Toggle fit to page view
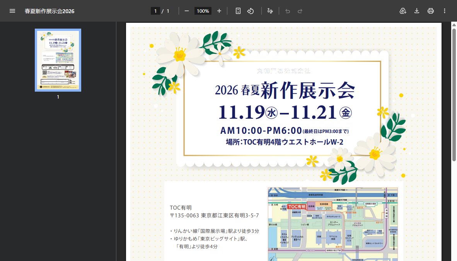The height and width of the screenshot is (261, 457). [238, 11]
